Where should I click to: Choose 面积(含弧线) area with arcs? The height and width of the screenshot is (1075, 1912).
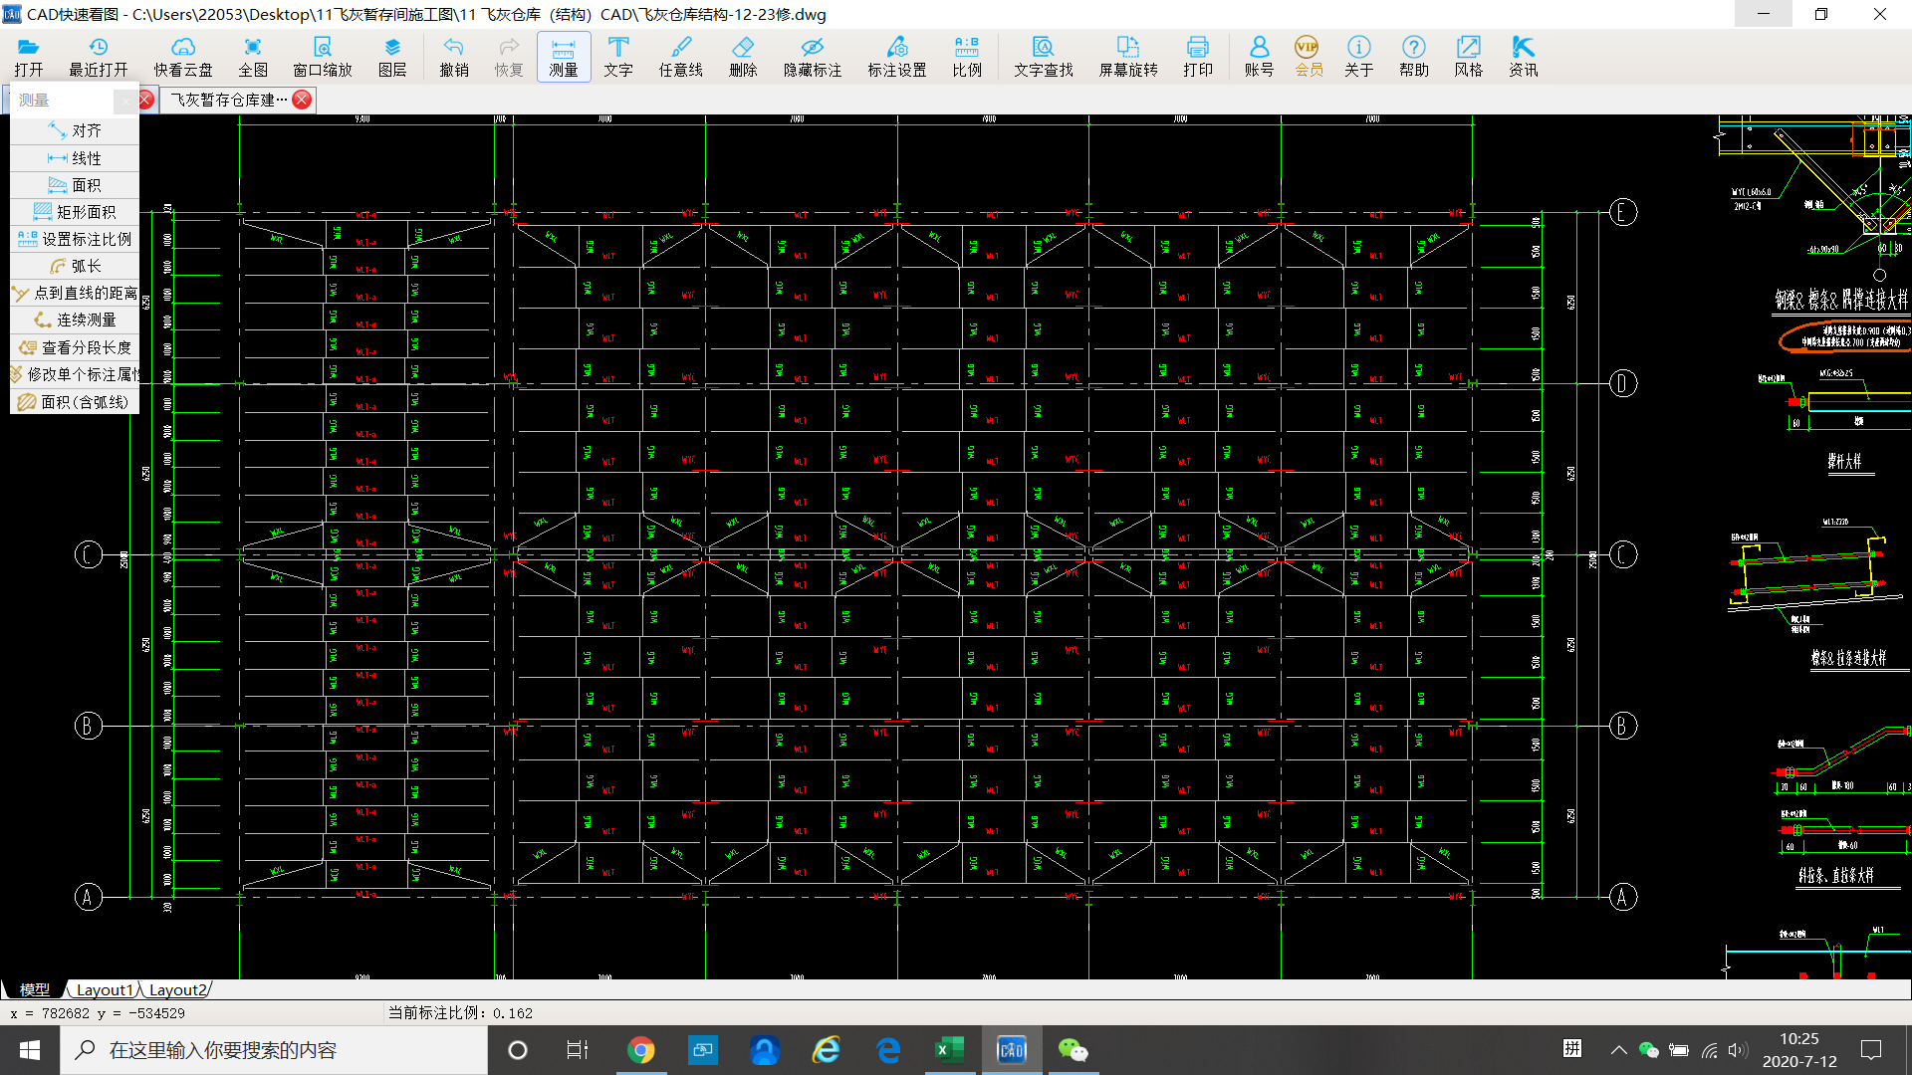[75, 402]
